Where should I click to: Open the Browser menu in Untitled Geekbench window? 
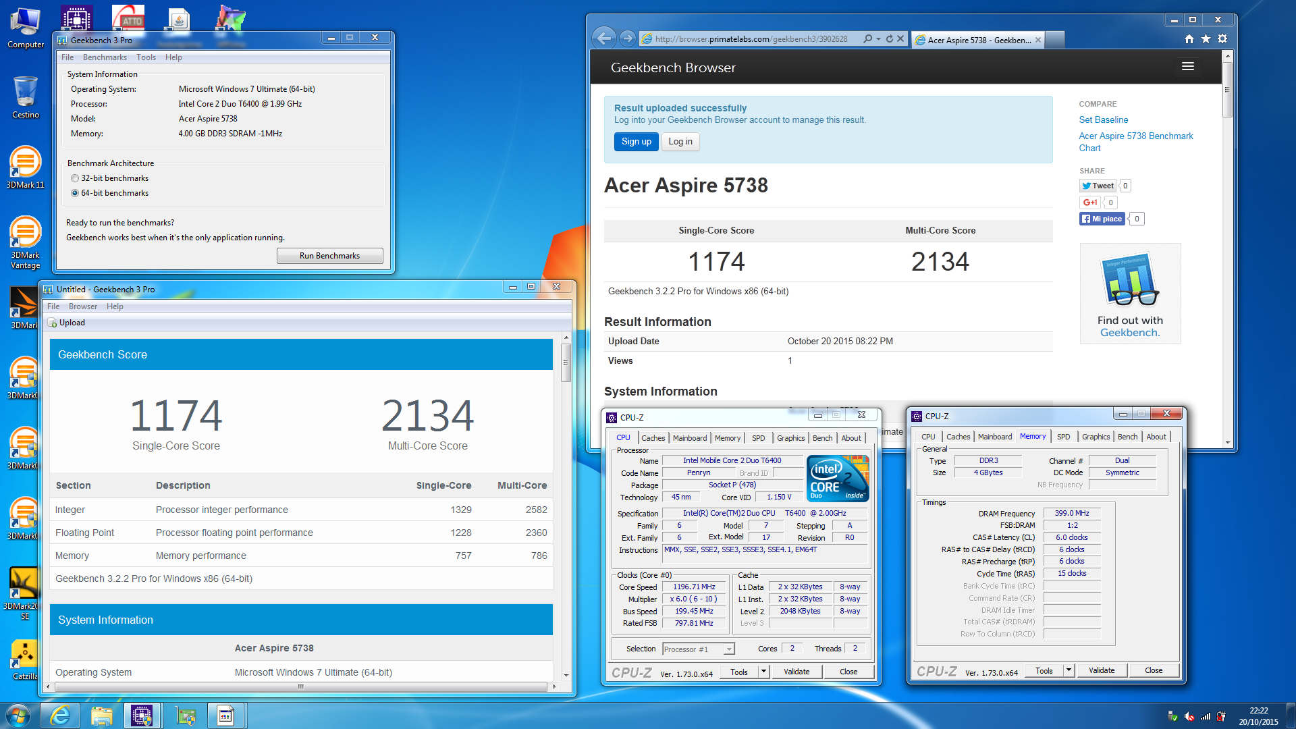(x=83, y=306)
